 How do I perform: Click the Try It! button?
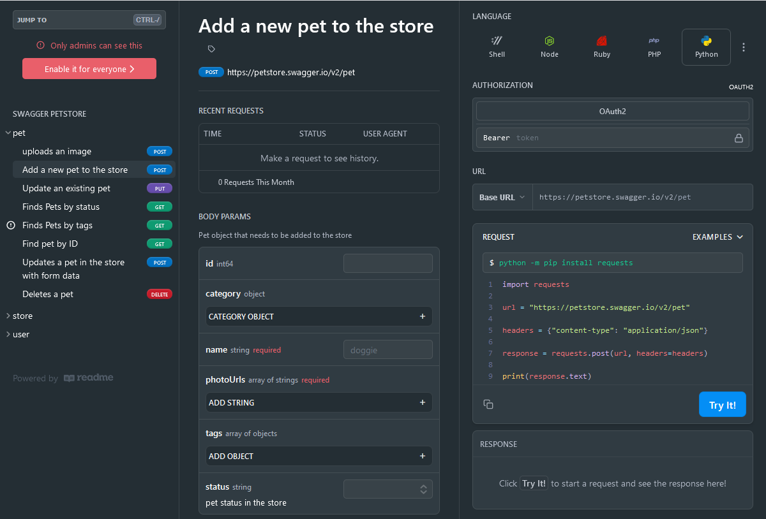pyautogui.click(x=722, y=404)
